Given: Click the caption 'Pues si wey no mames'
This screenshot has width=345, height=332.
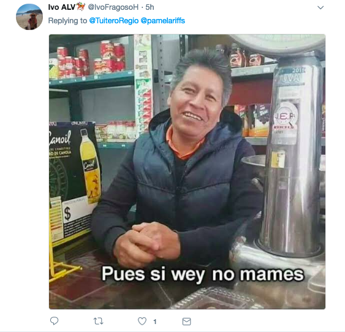Looking at the screenshot, I should [203, 274].
